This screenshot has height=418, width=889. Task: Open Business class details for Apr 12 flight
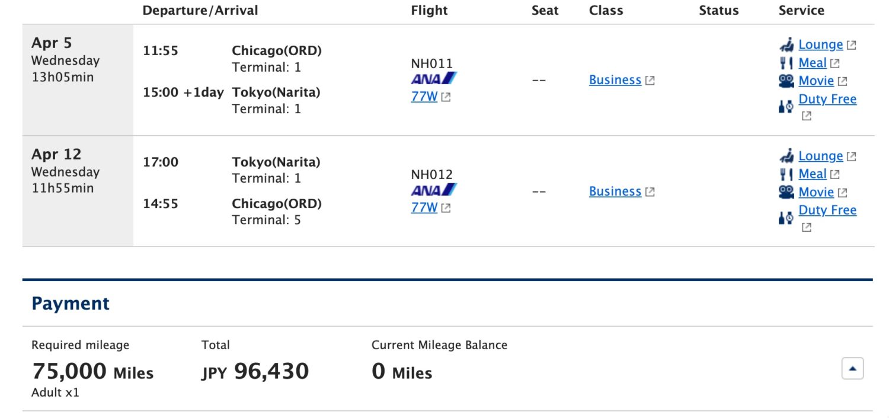(x=615, y=191)
